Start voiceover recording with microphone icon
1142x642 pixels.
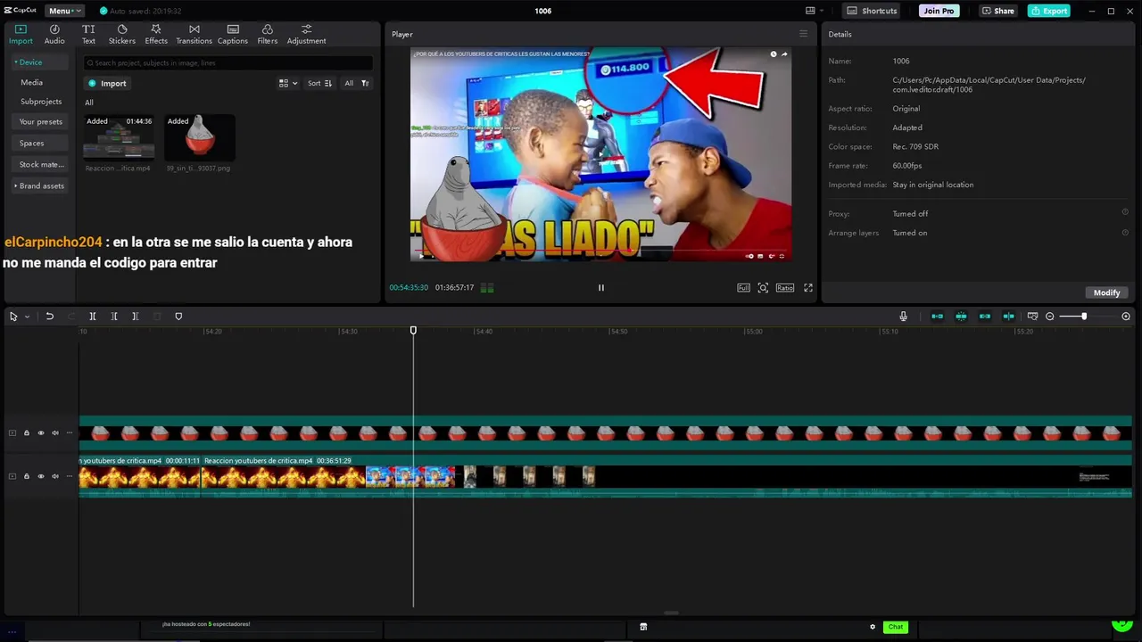coord(903,317)
